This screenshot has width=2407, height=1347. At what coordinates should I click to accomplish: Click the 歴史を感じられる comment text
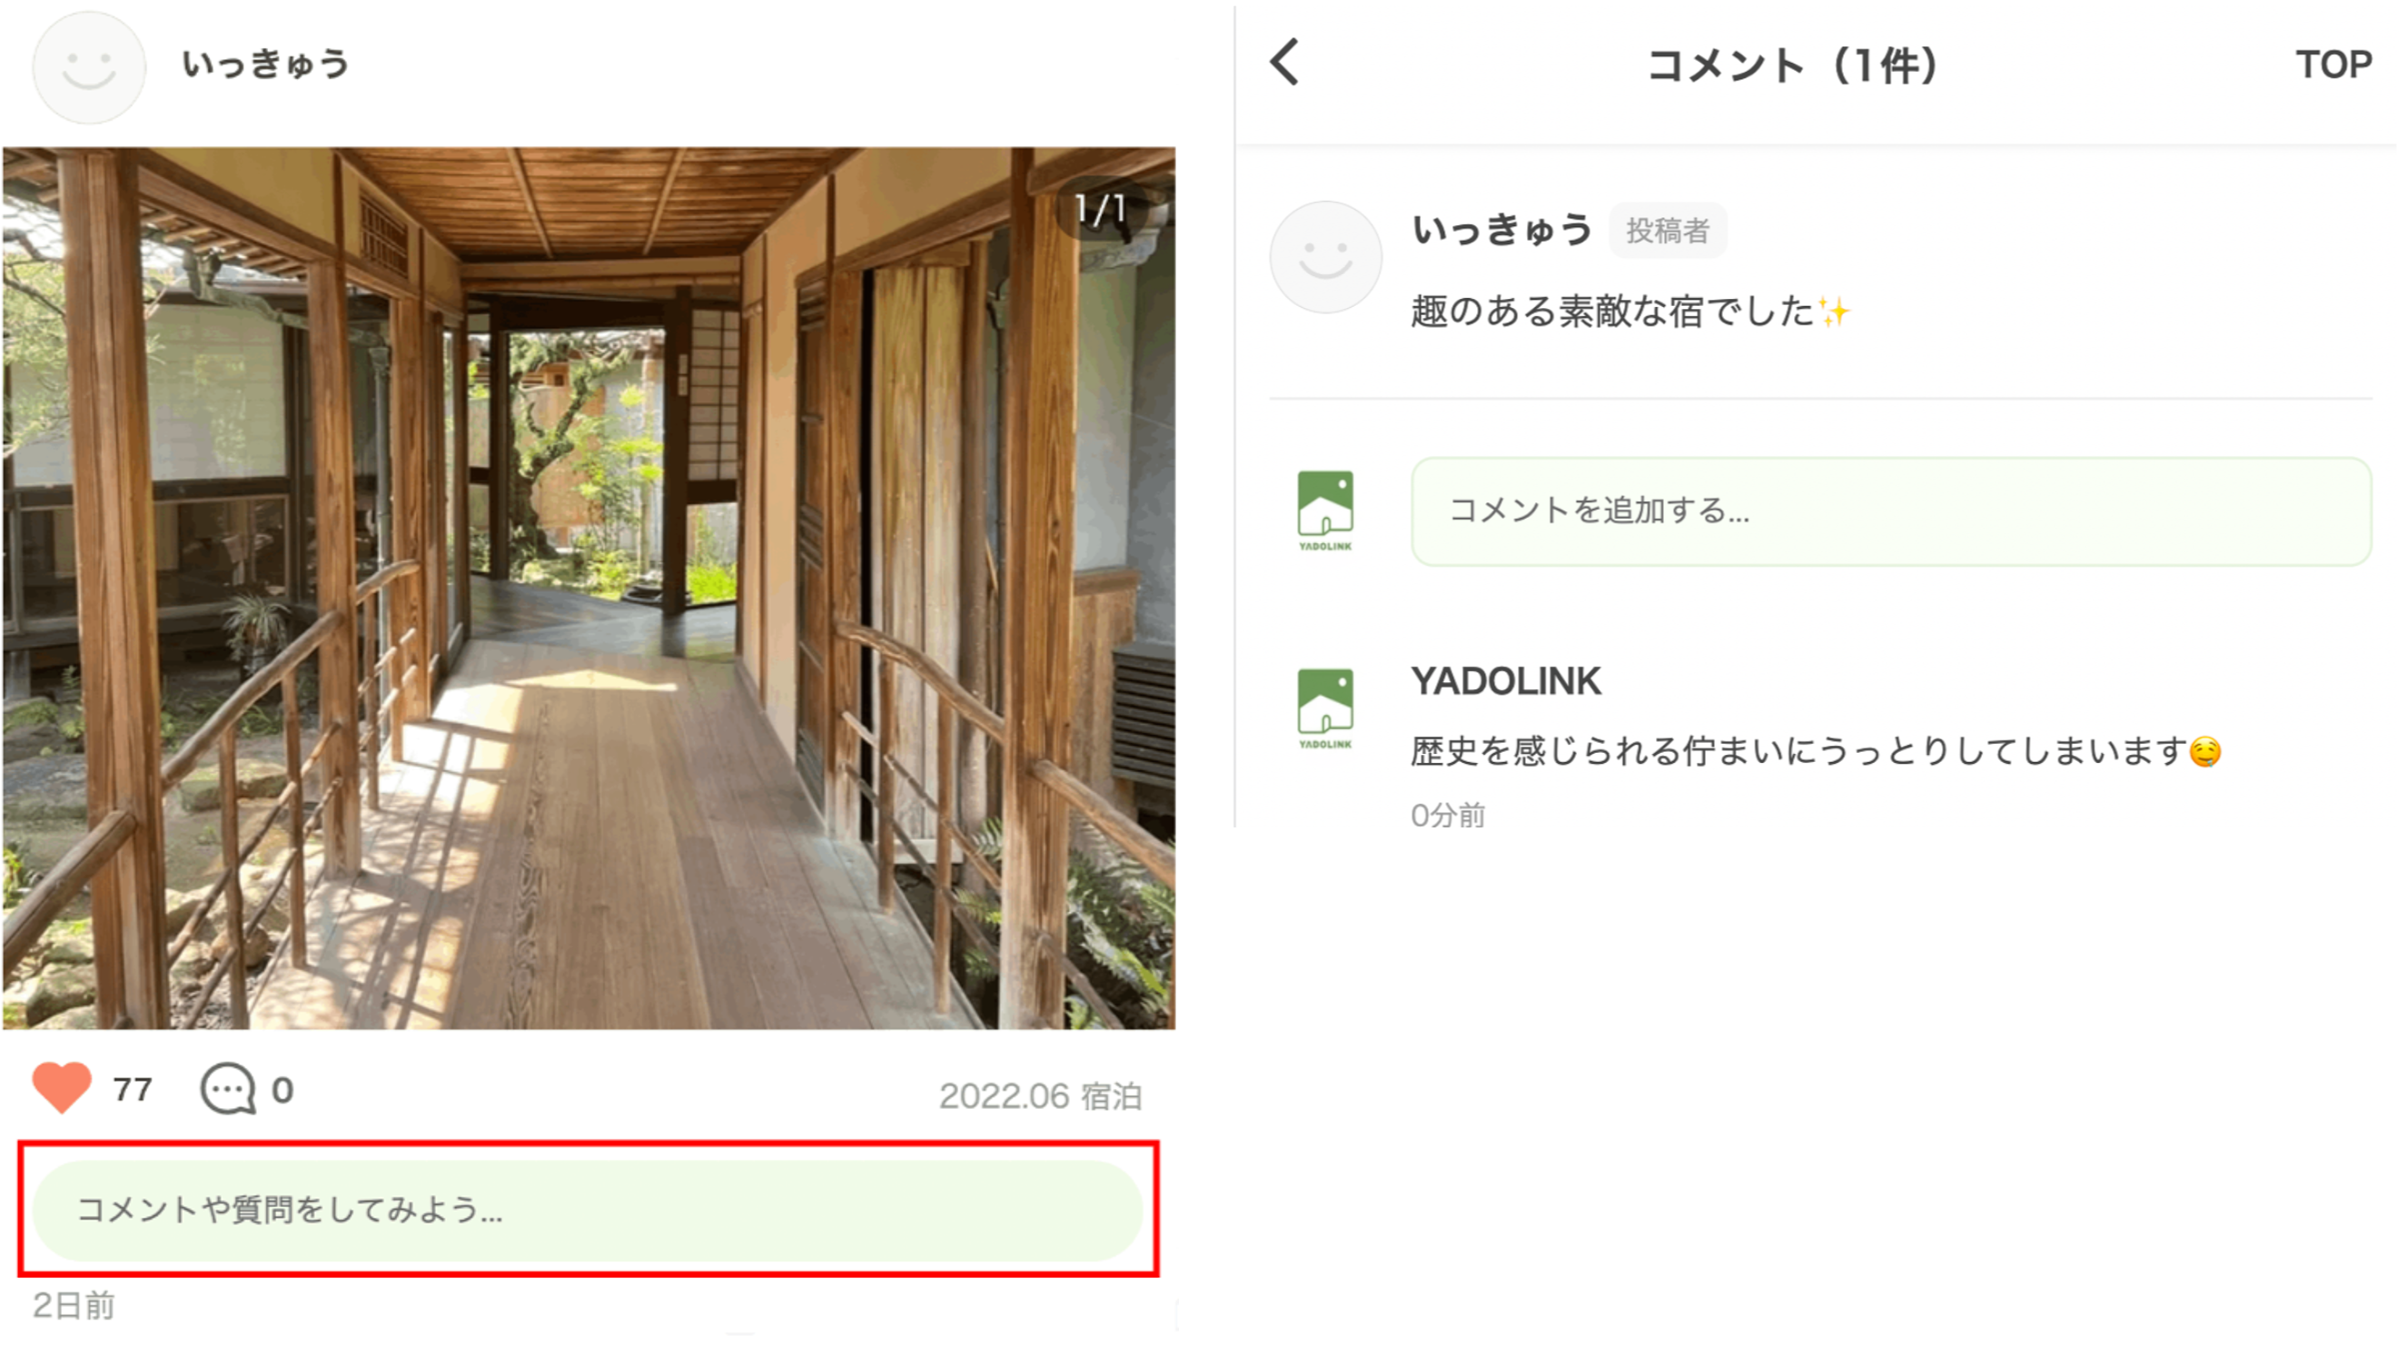point(1798,751)
